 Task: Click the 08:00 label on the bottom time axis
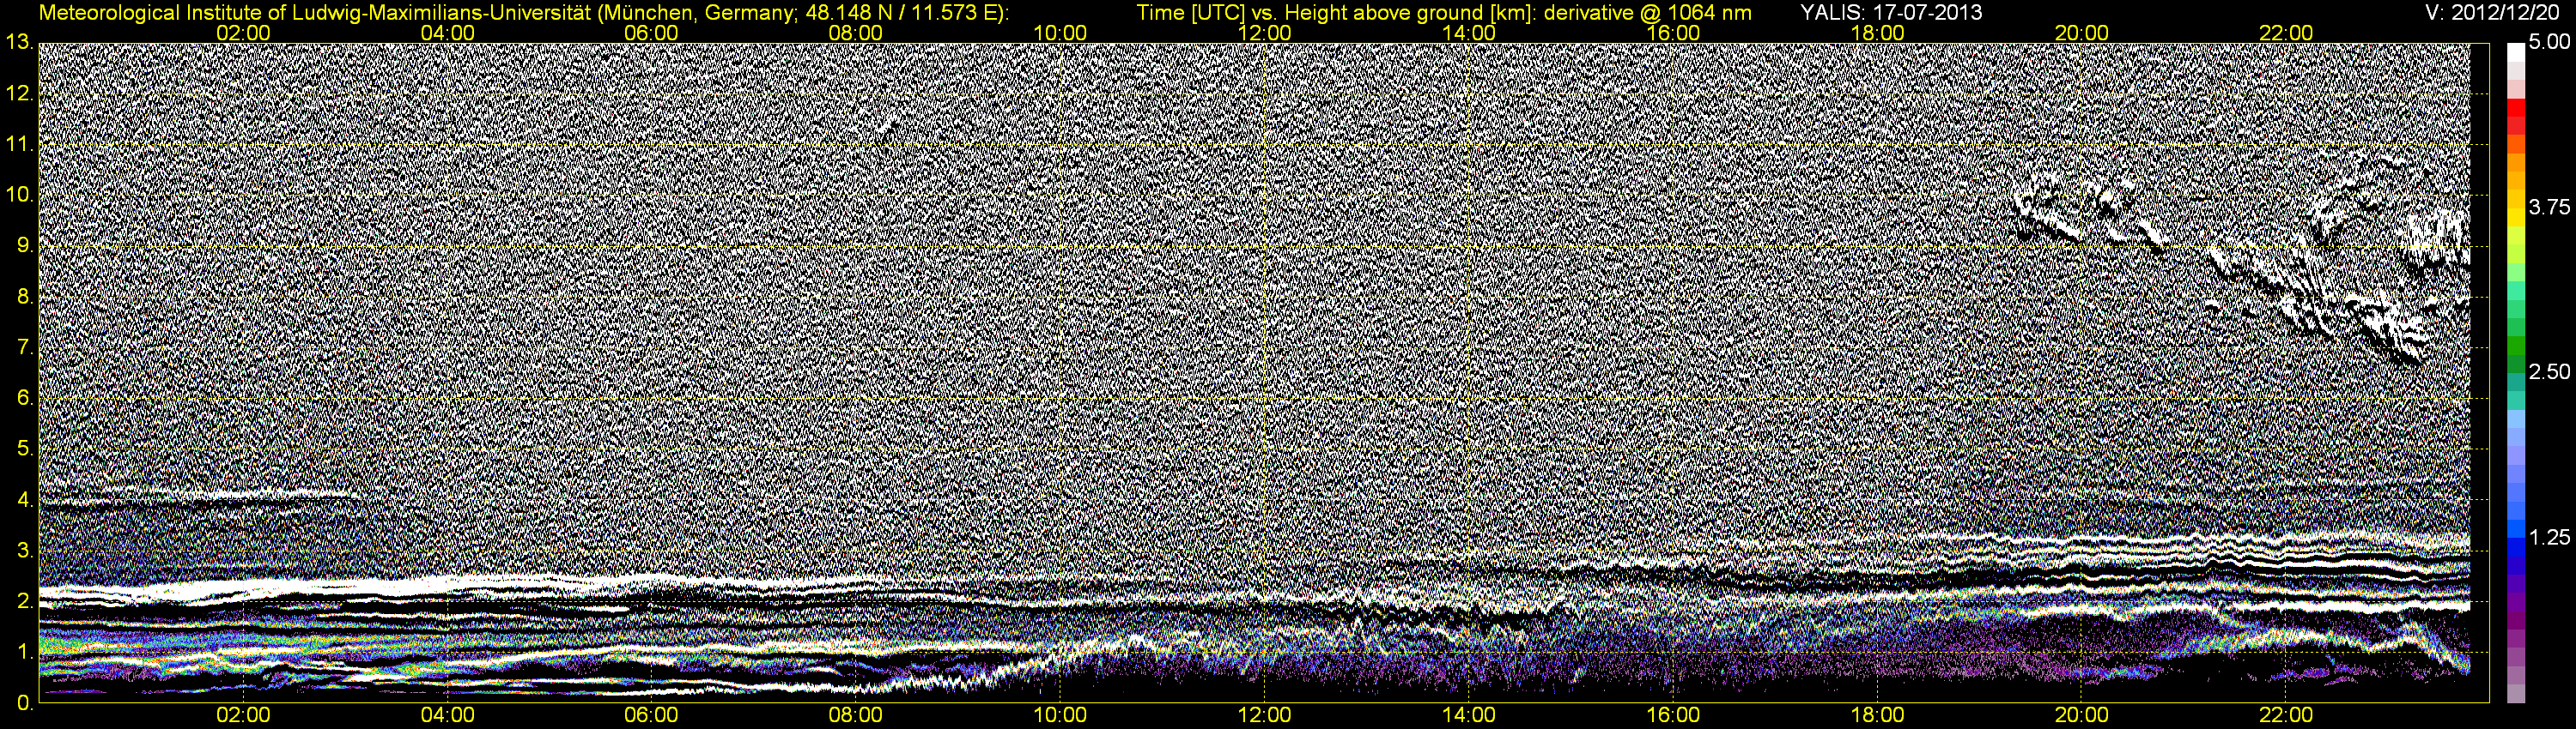click(x=856, y=715)
